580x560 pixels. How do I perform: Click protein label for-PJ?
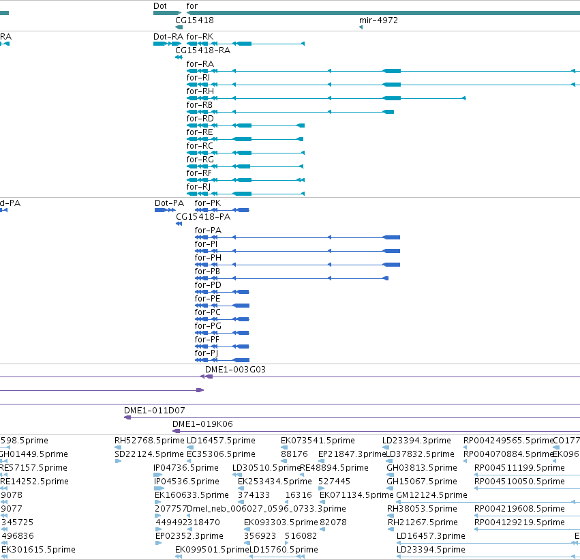206,353
